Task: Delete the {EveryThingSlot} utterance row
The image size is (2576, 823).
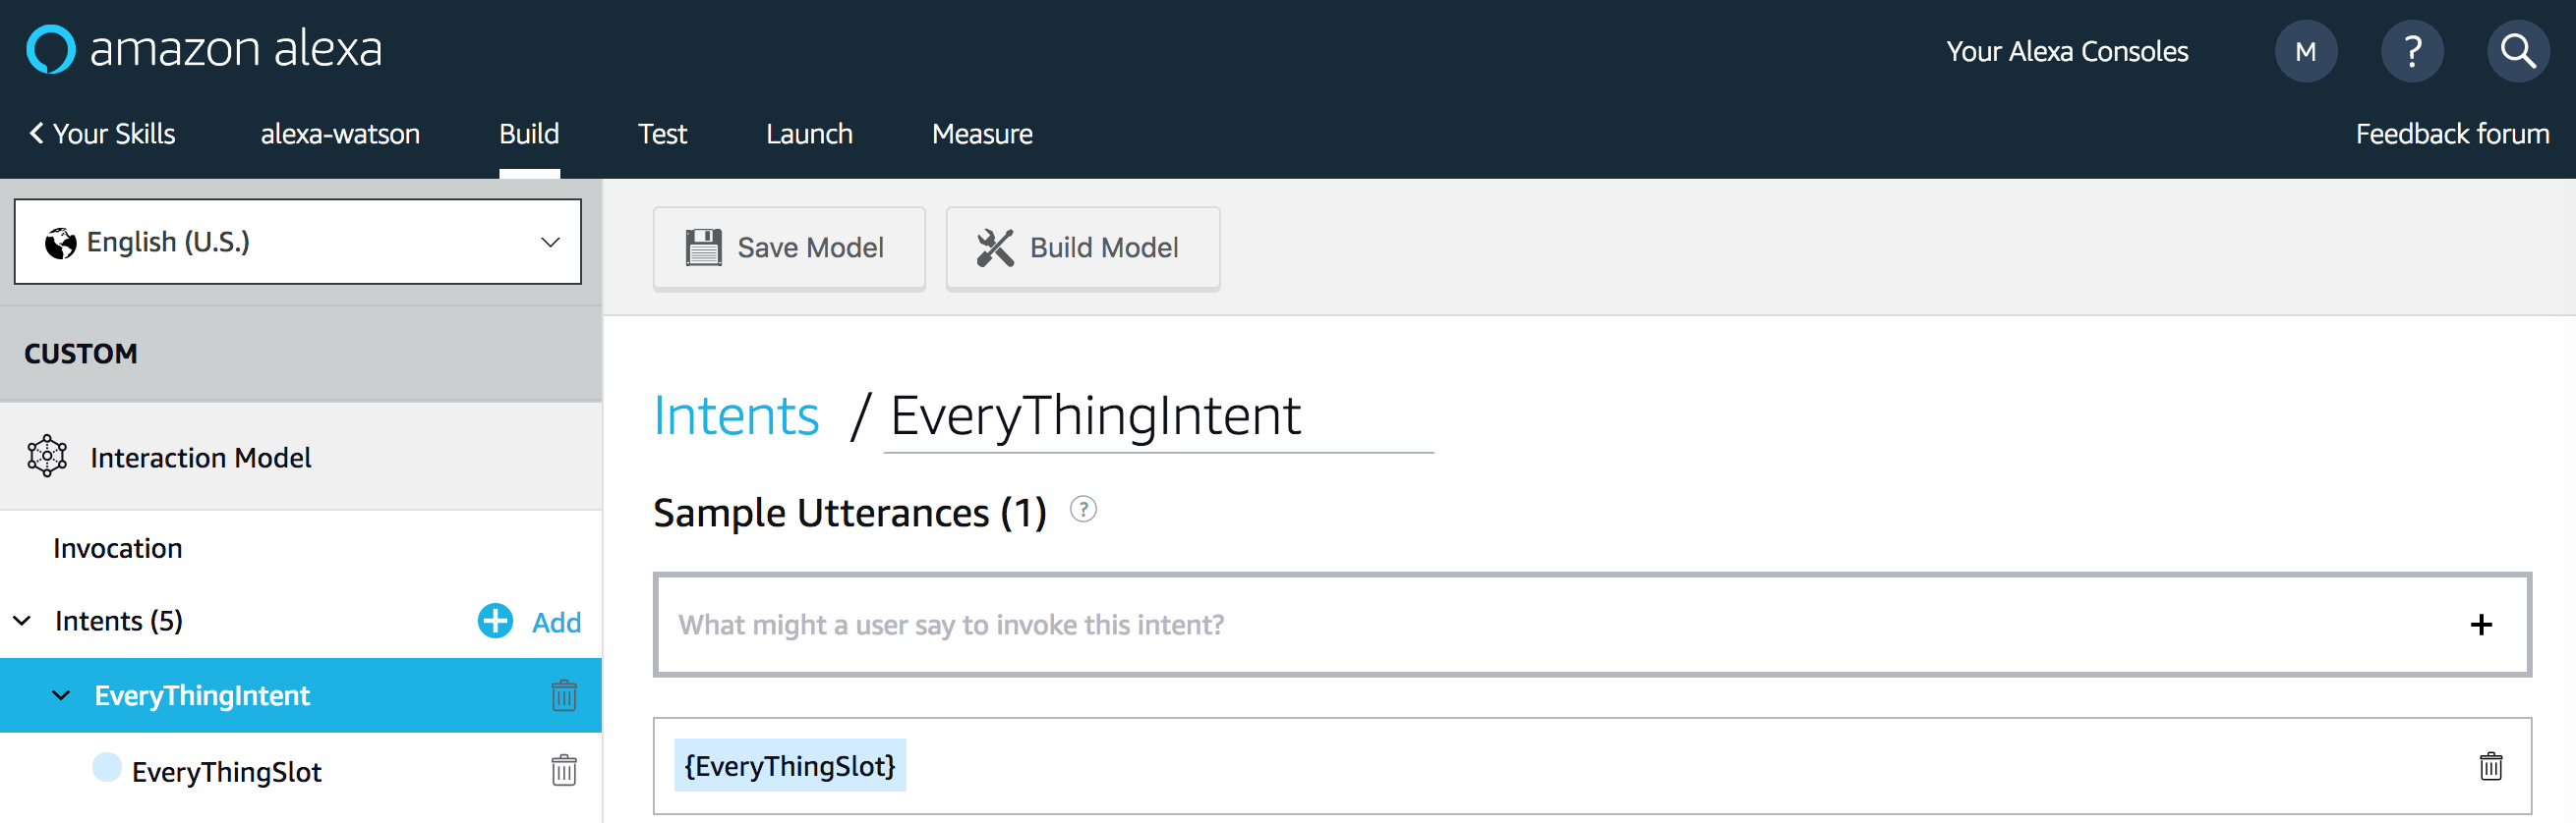Action: click(2490, 766)
